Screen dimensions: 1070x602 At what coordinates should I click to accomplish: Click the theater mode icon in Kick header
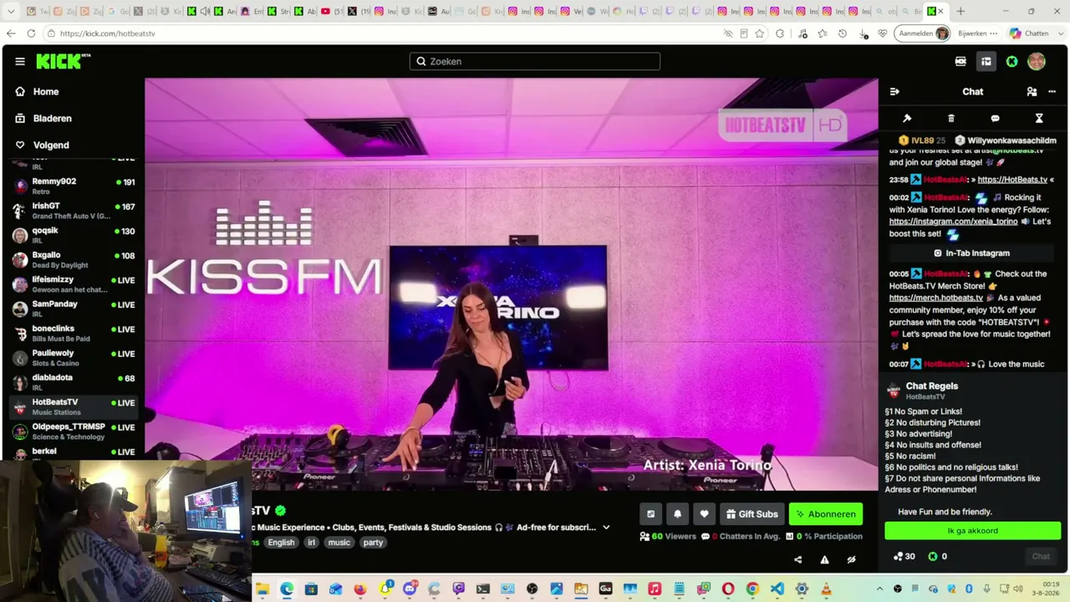click(986, 61)
